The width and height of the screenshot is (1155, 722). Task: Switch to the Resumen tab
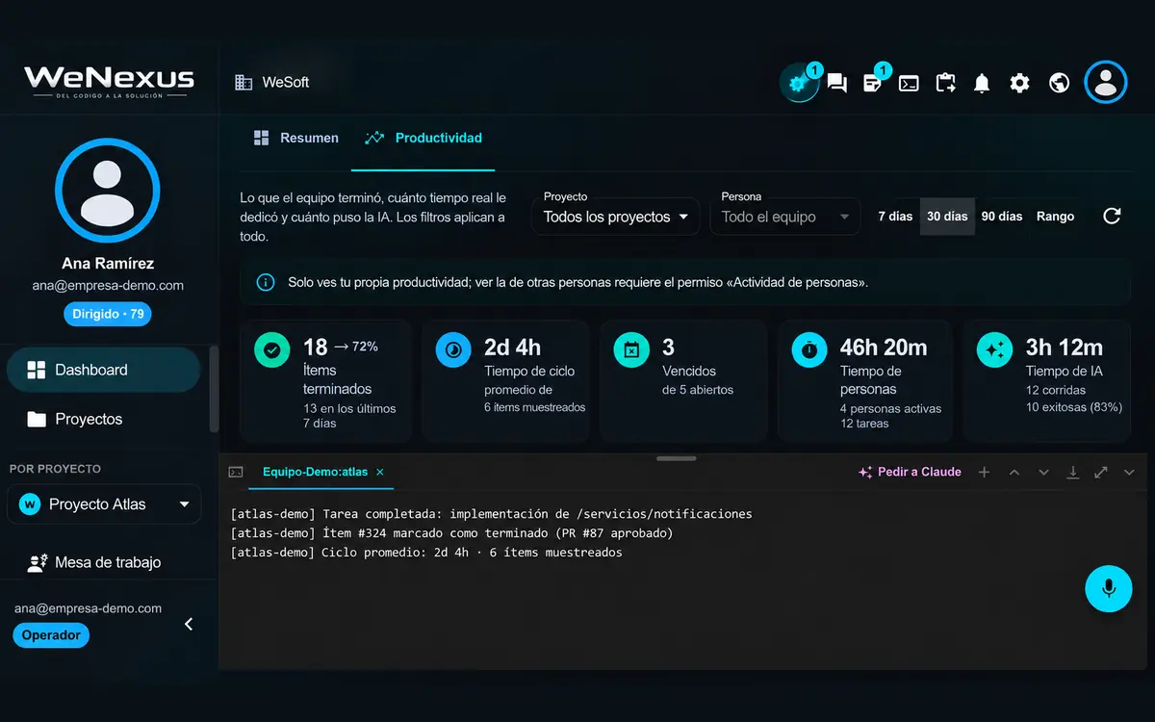coord(295,138)
